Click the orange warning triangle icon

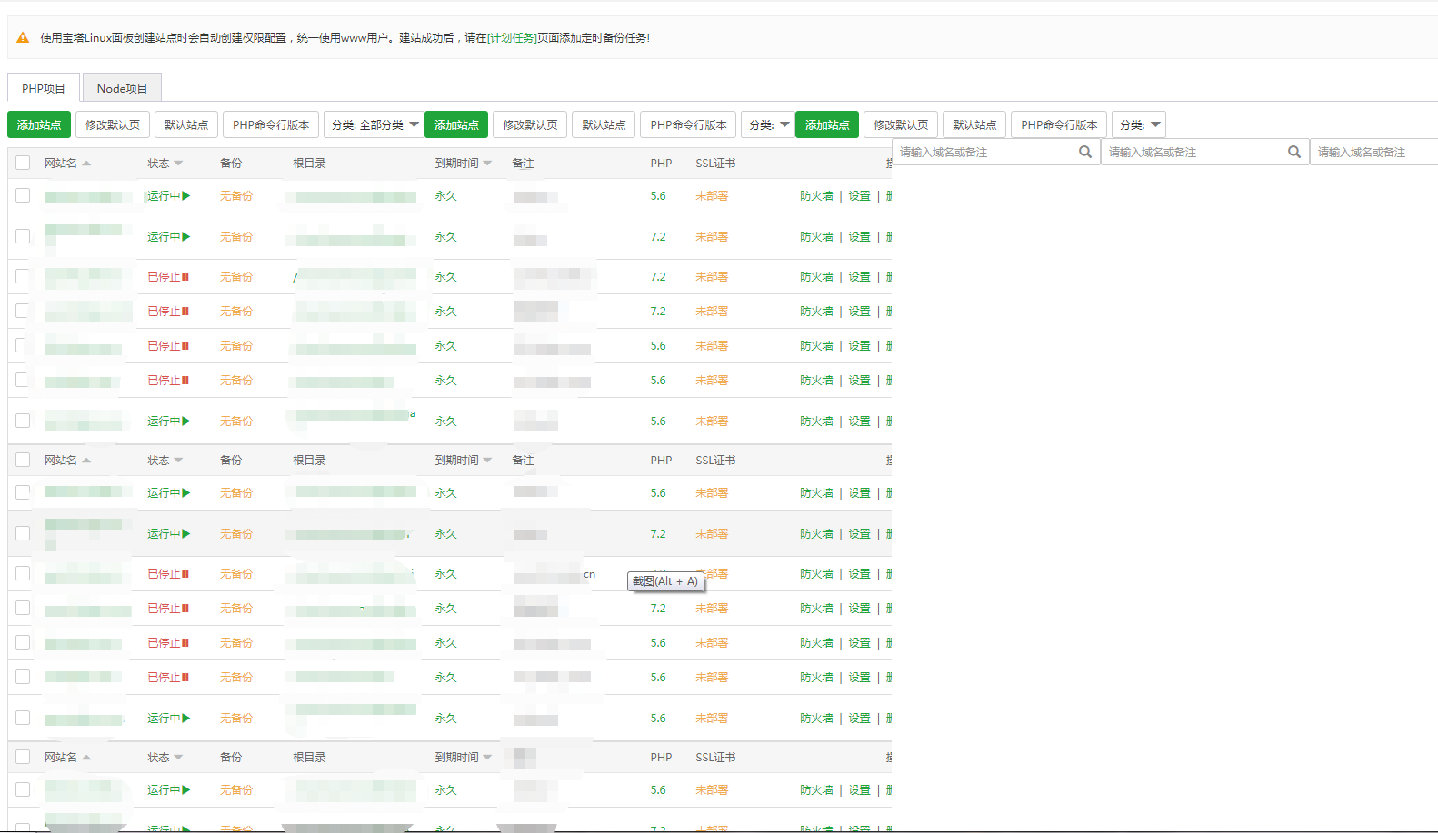pos(23,38)
